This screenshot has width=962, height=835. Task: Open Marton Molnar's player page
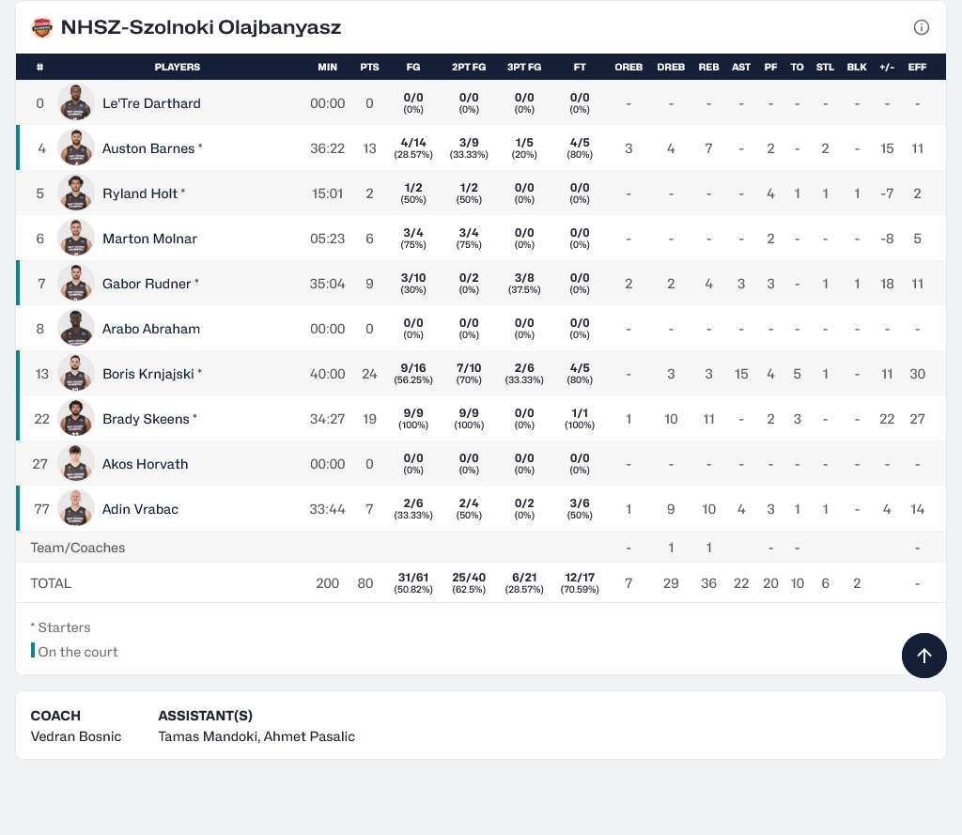tap(149, 239)
